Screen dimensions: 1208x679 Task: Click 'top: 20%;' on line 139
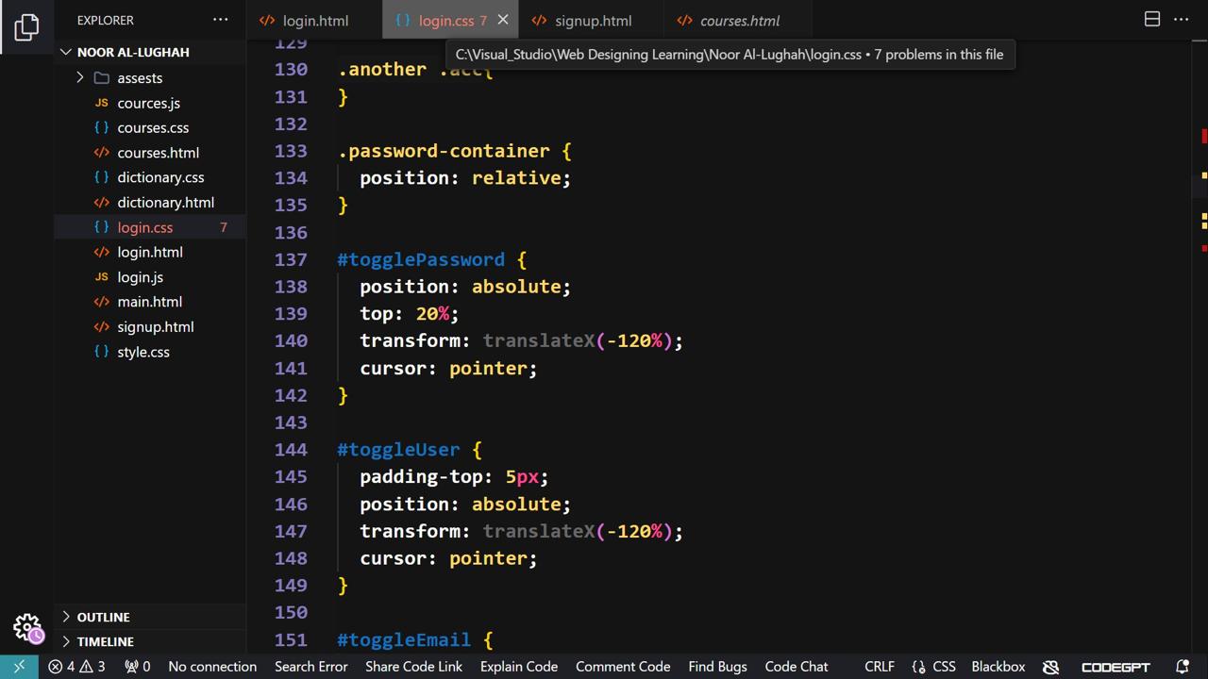coord(409,314)
